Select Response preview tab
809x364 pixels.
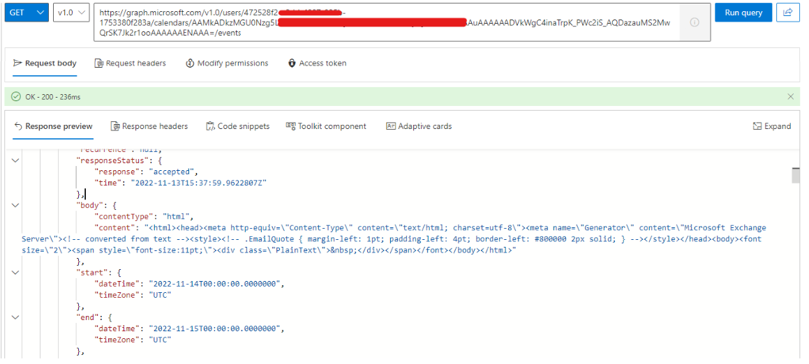pyautogui.click(x=52, y=126)
